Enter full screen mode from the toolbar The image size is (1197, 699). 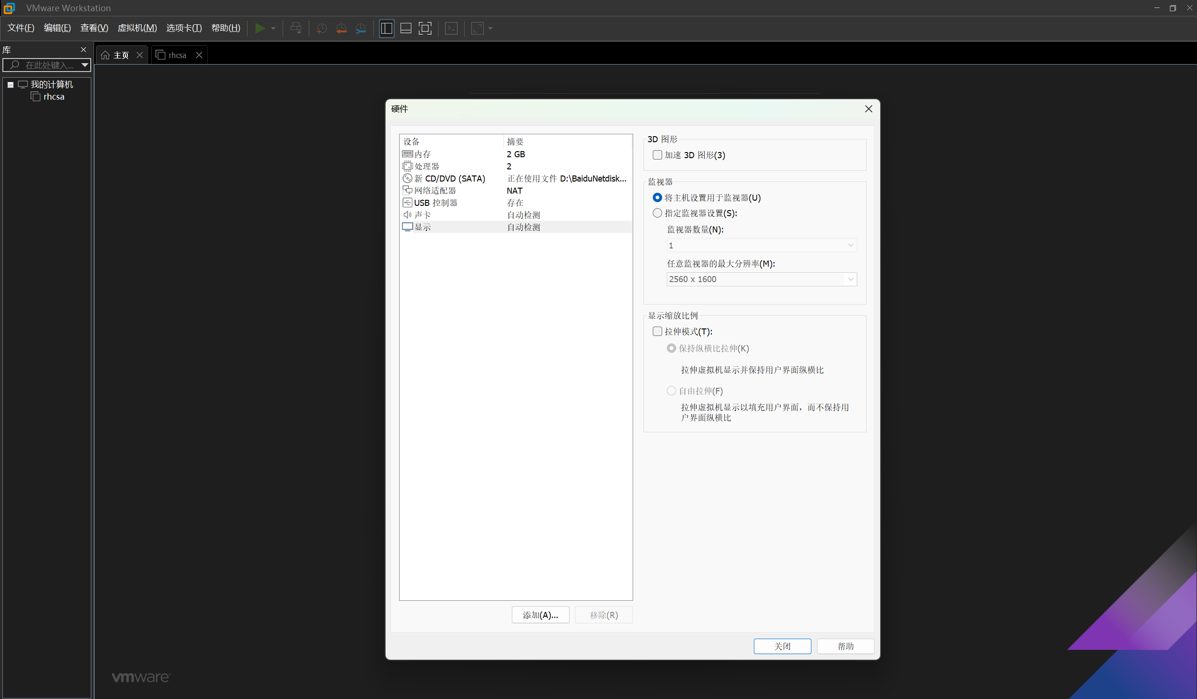click(x=425, y=29)
